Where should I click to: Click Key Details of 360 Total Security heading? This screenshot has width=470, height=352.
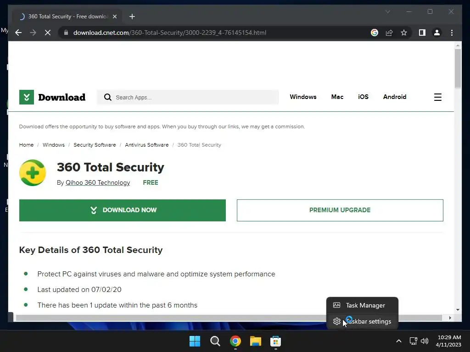(x=91, y=250)
